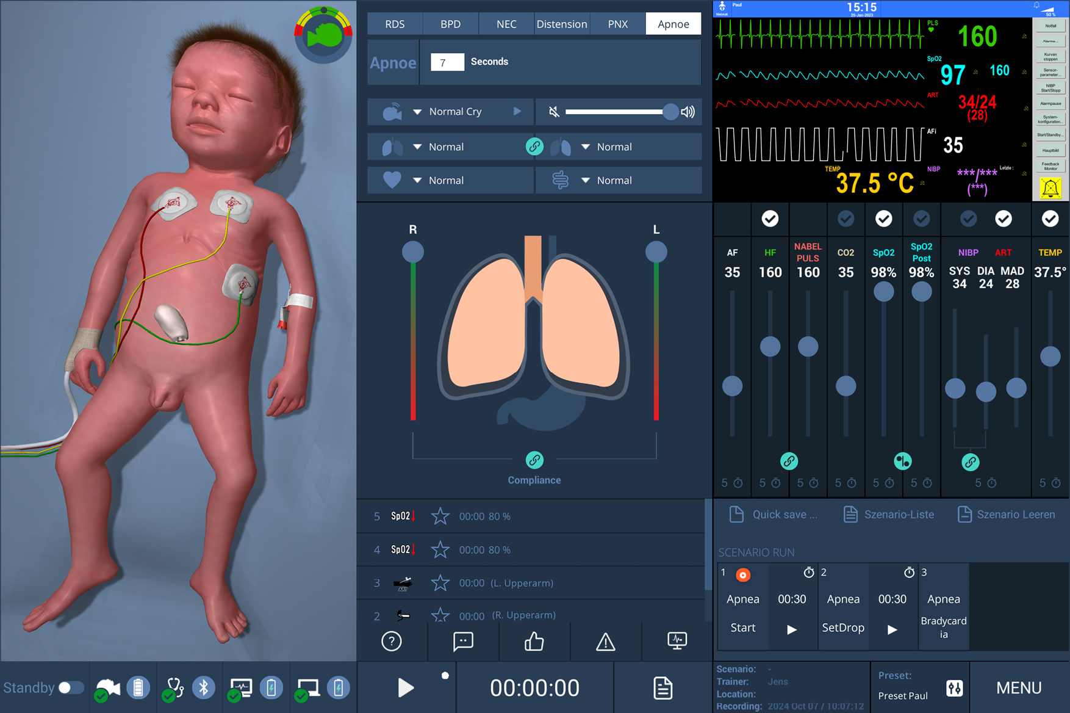
Task: Open the preset sliders icon
Action: [x=954, y=689]
